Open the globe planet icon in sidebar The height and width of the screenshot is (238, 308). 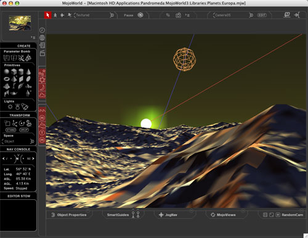click(42, 38)
